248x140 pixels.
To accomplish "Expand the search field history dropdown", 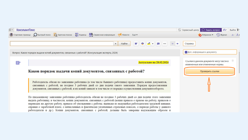I will coord(115,44).
